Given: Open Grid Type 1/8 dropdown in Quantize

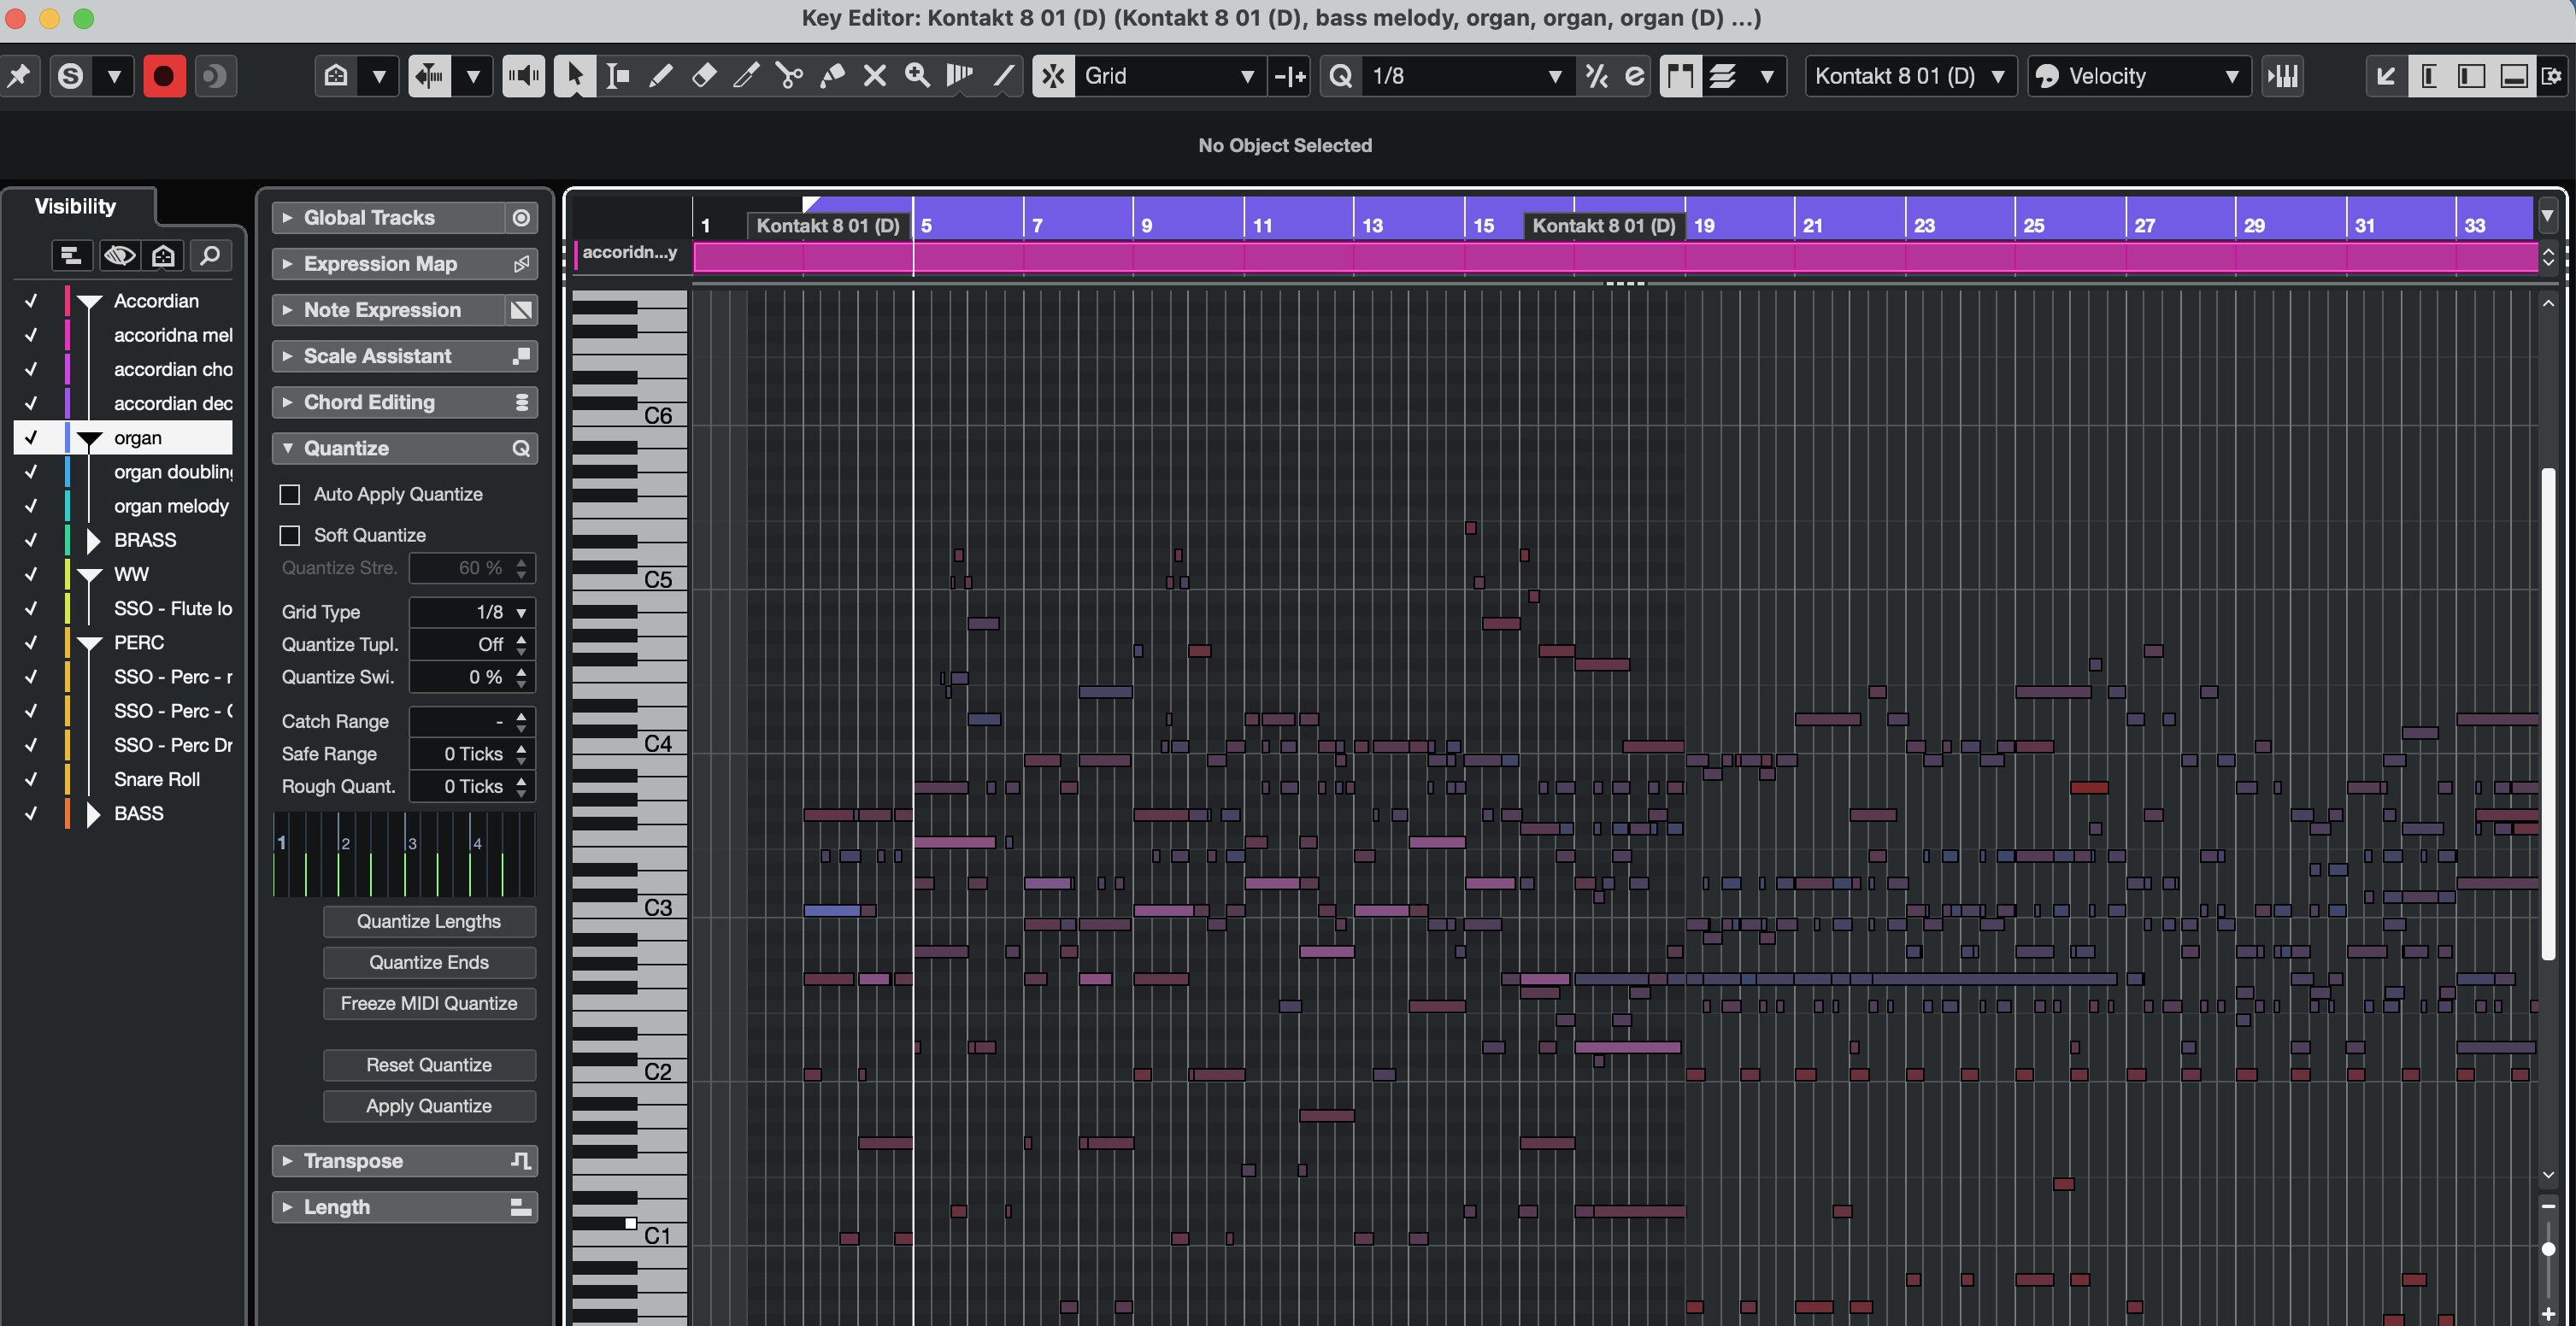Looking at the screenshot, I should click(472, 612).
